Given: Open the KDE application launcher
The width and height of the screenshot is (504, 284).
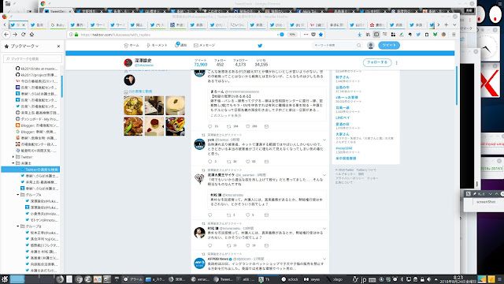Looking at the screenshot, I should pos(4,279).
